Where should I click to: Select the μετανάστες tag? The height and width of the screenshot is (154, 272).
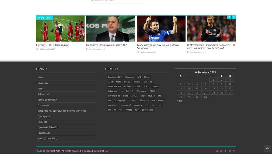(113, 105)
